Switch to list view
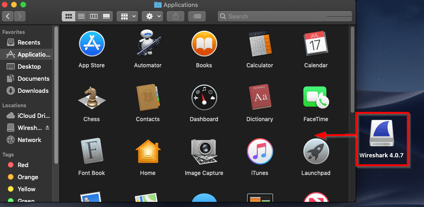 tap(81, 17)
